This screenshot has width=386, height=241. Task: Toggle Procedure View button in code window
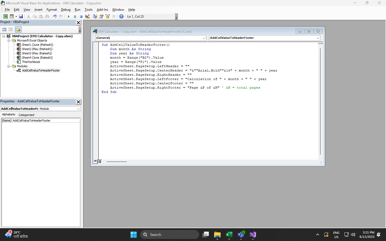coord(95,161)
